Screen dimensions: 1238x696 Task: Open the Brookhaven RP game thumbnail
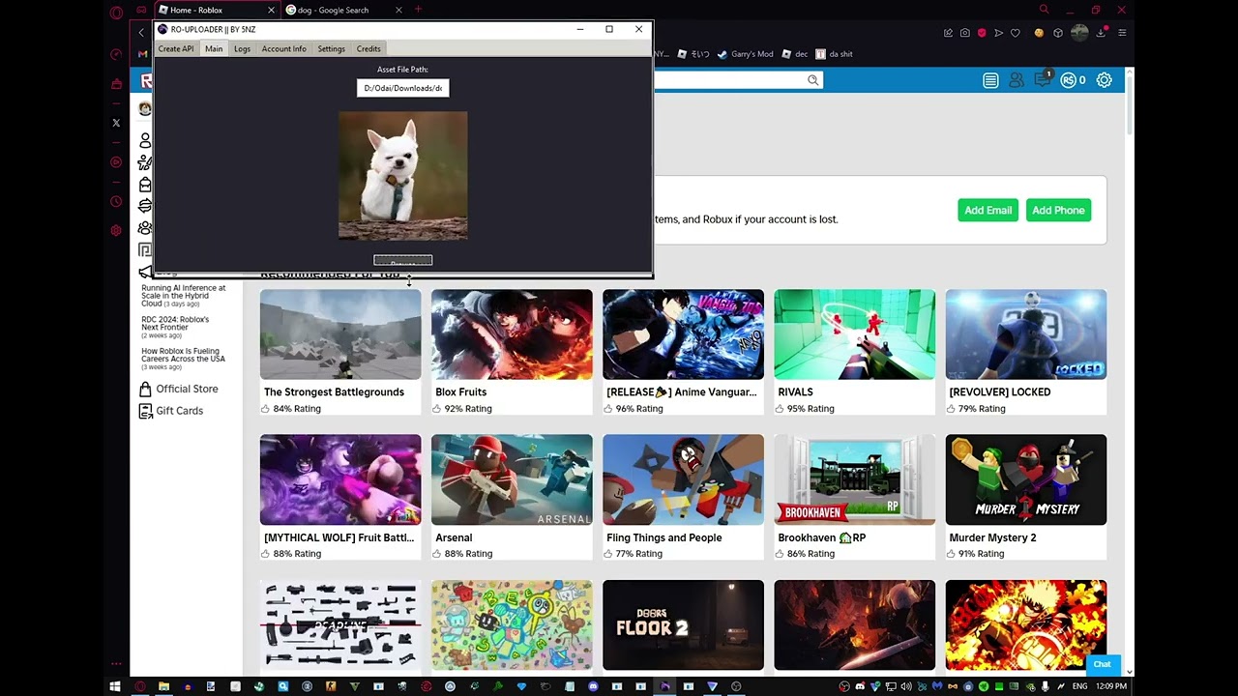pos(854,479)
